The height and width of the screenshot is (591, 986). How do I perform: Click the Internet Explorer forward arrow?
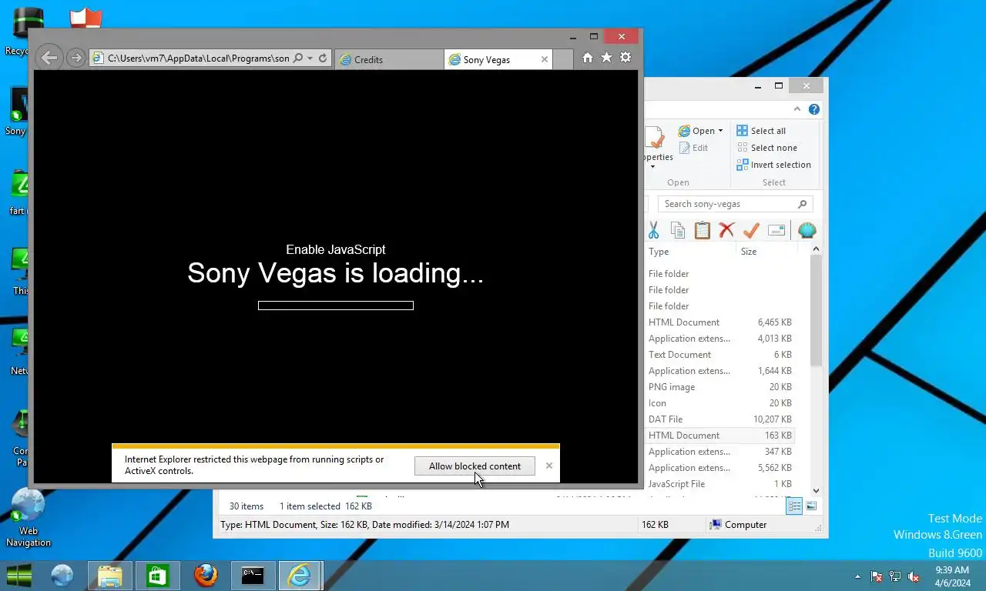coord(75,58)
